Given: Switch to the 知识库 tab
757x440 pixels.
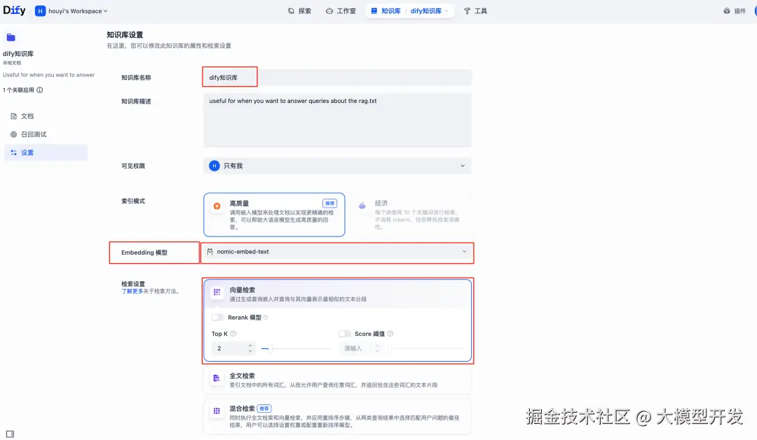Looking at the screenshot, I should pyautogui.click(x=386, y=11).
